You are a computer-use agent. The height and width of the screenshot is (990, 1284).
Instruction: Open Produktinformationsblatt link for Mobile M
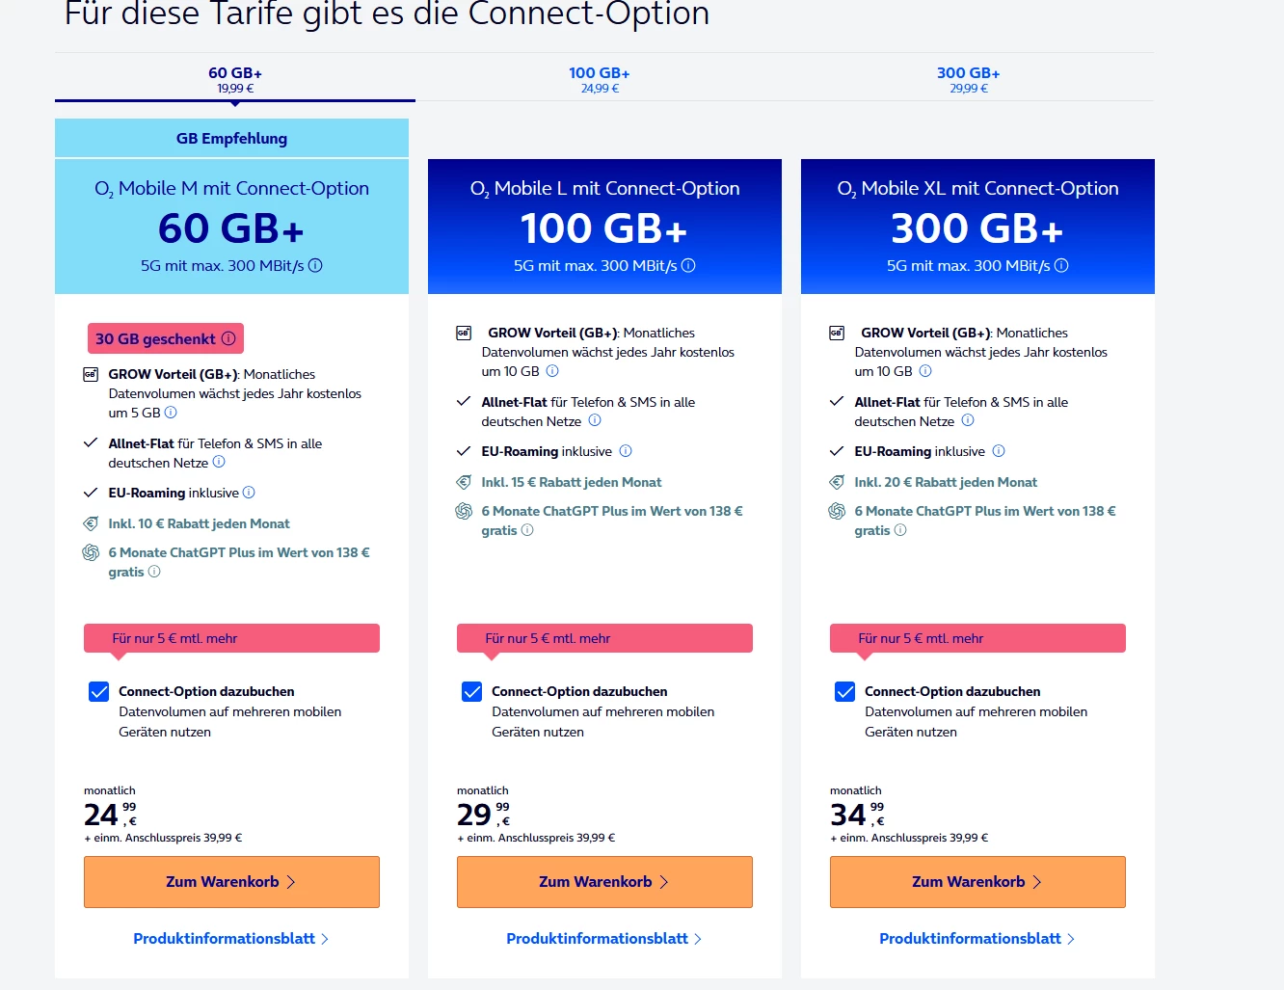point(230,939)
